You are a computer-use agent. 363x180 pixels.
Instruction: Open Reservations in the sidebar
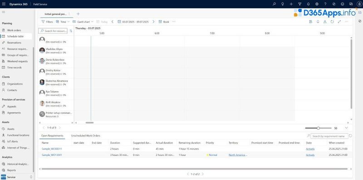click(x=14, y=43)
